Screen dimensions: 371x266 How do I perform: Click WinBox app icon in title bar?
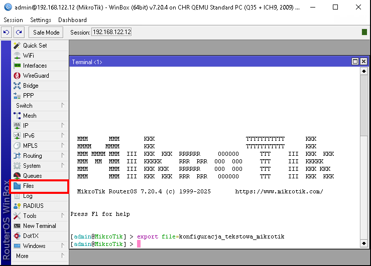click(8, 7)
